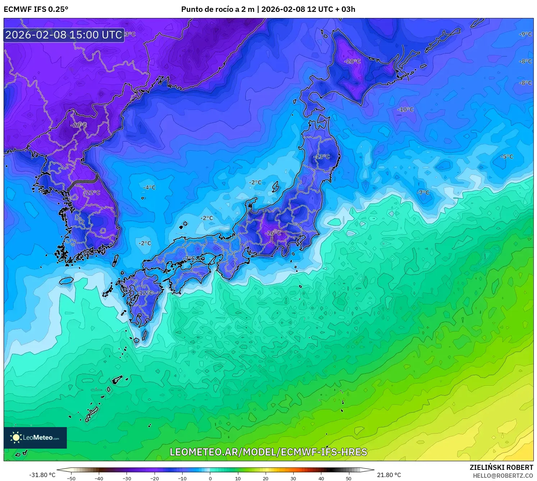Select the -12°C label over Kyushu
Viewport: 537px width, 481px height.
point(145,293)
